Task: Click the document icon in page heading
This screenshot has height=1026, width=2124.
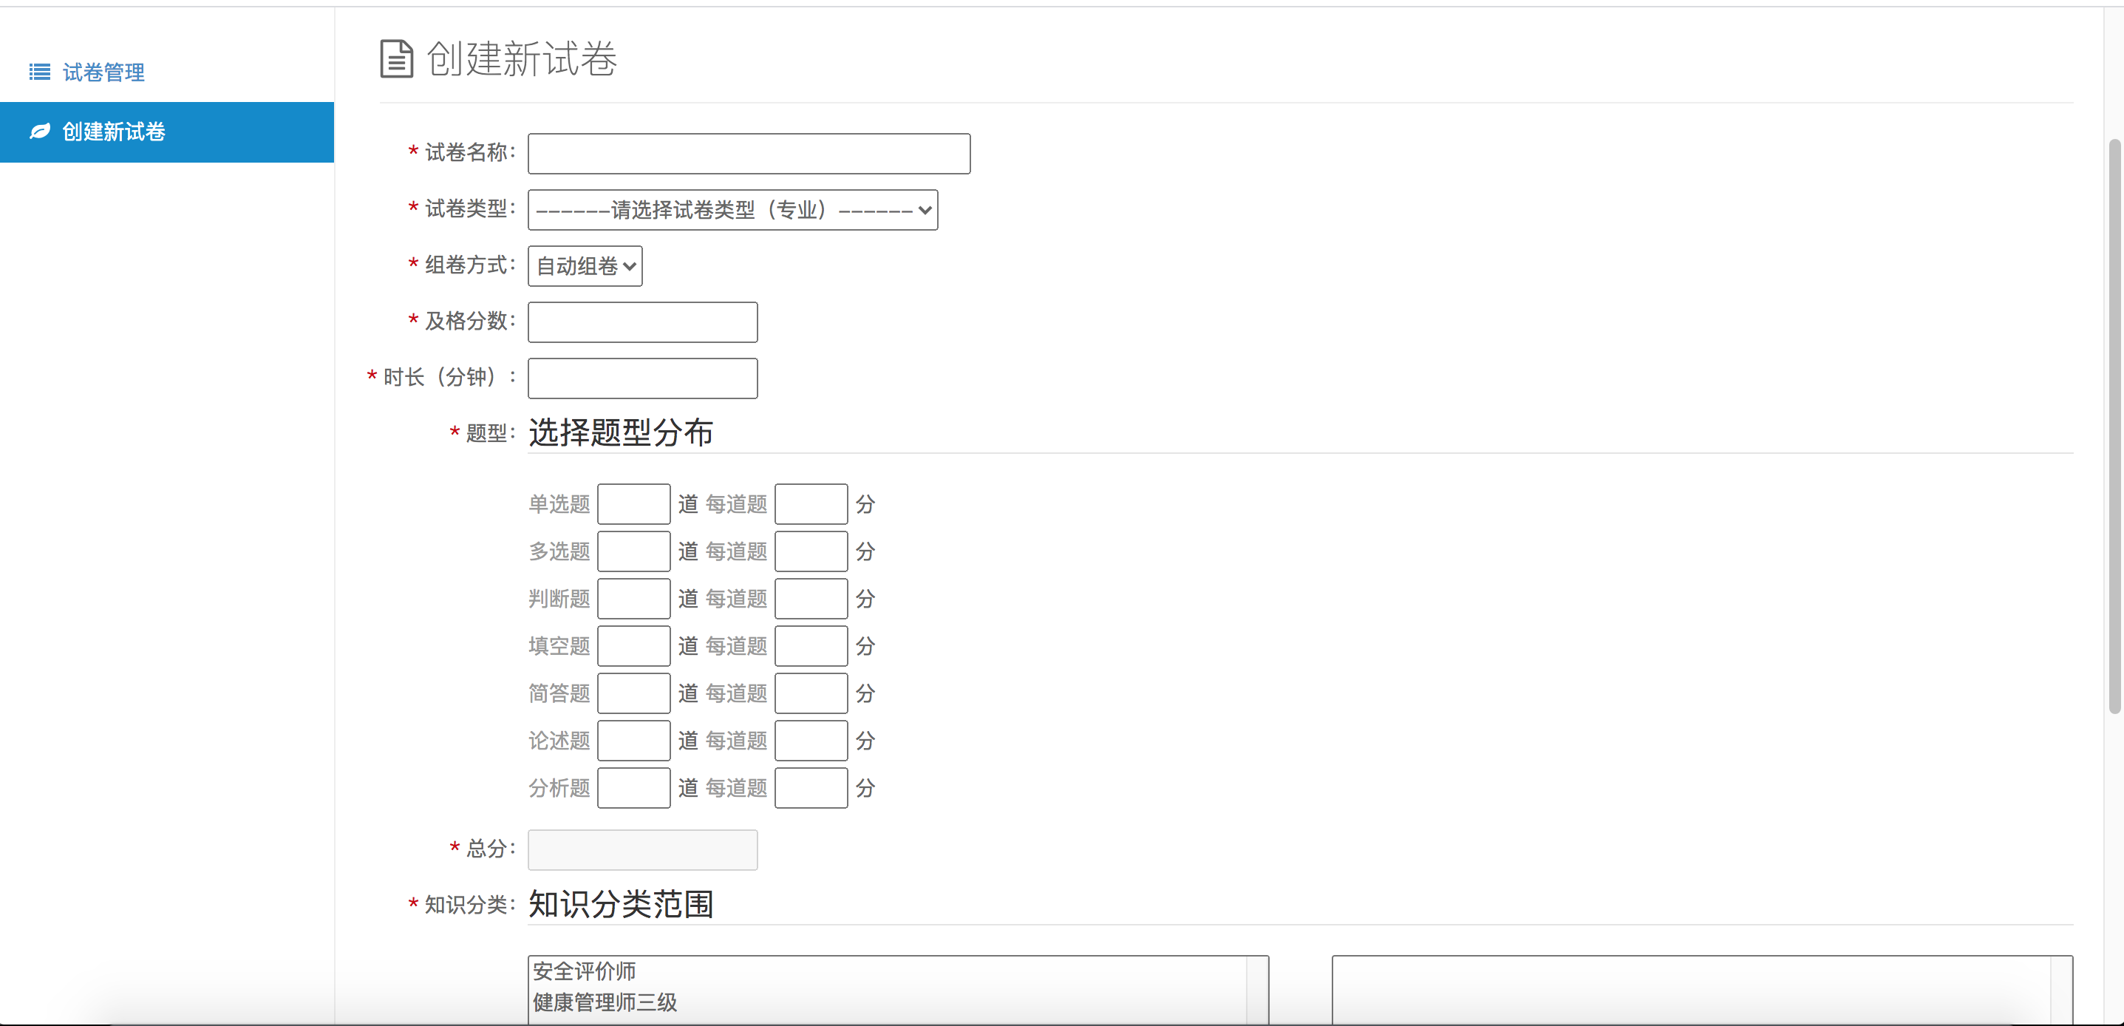Action: (x=397, y=59)
